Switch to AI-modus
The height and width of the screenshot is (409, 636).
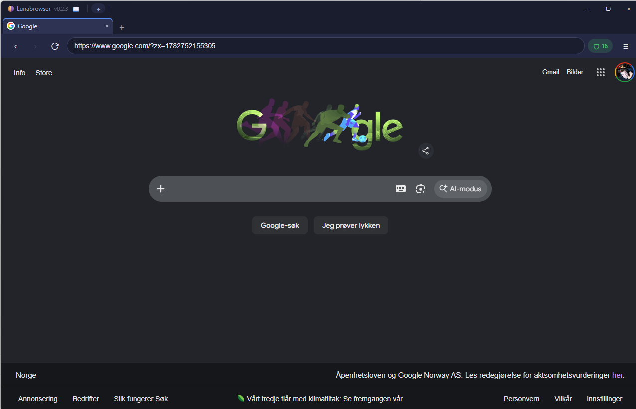point(461,189)
